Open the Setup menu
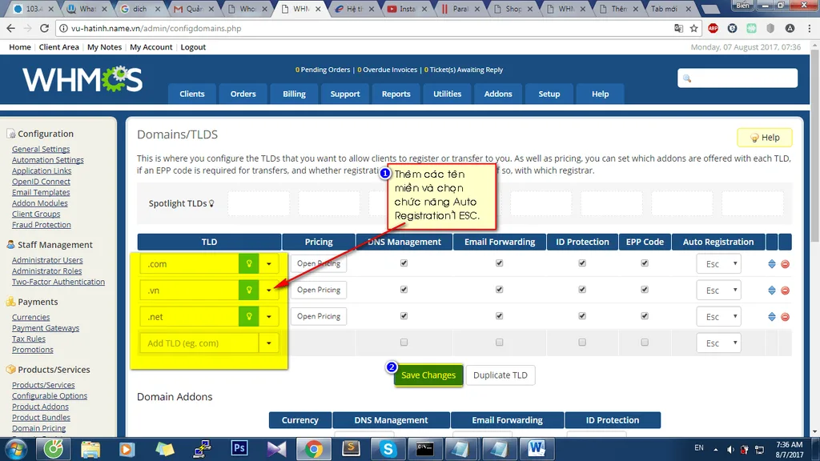The width and height of the screenshot is (820, 461). [549, 94]
